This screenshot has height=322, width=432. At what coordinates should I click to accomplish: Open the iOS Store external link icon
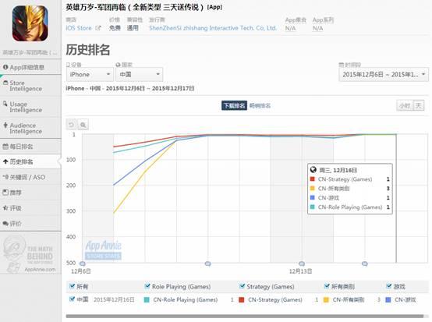(97, 28)
